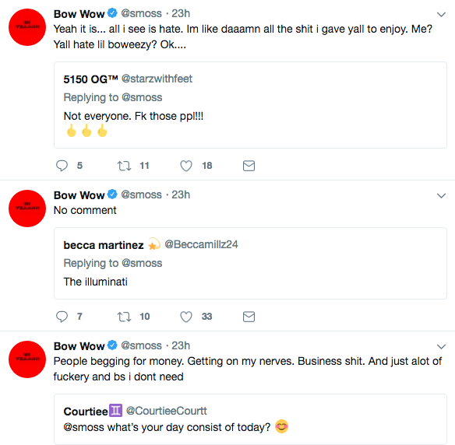Open the @CourtieeCourtt handle

point(166,411)
